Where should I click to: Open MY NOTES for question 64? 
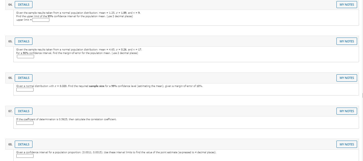pyautogui.click(x=347, y=4)
